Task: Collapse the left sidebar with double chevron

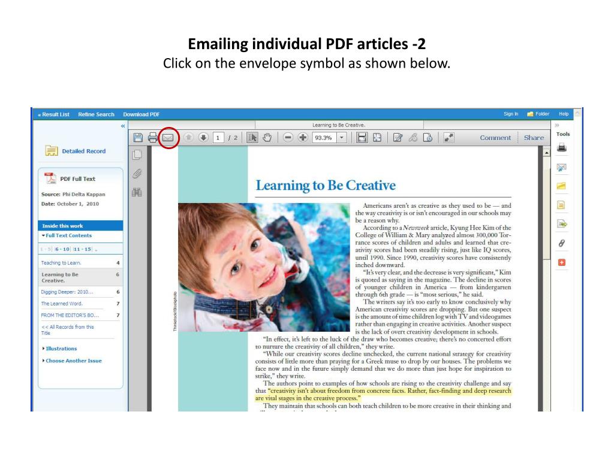Action: pos(123,126)
